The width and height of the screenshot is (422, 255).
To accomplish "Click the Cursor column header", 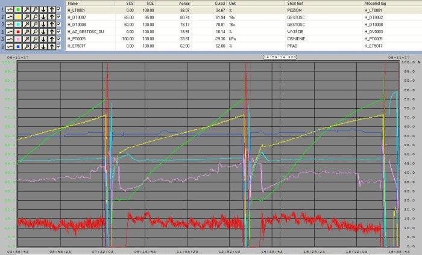I will pos(209,3).
